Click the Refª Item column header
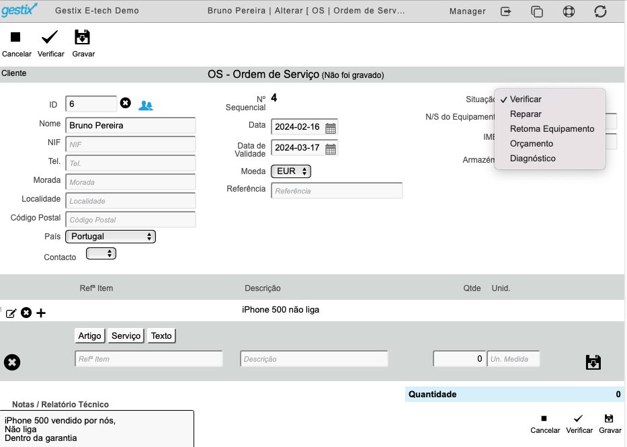 click(x=96, y=288)
